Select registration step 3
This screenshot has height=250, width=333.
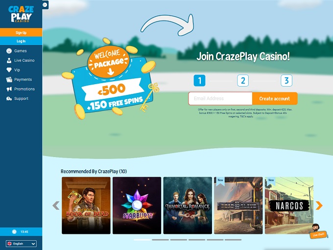click(286, 81)
